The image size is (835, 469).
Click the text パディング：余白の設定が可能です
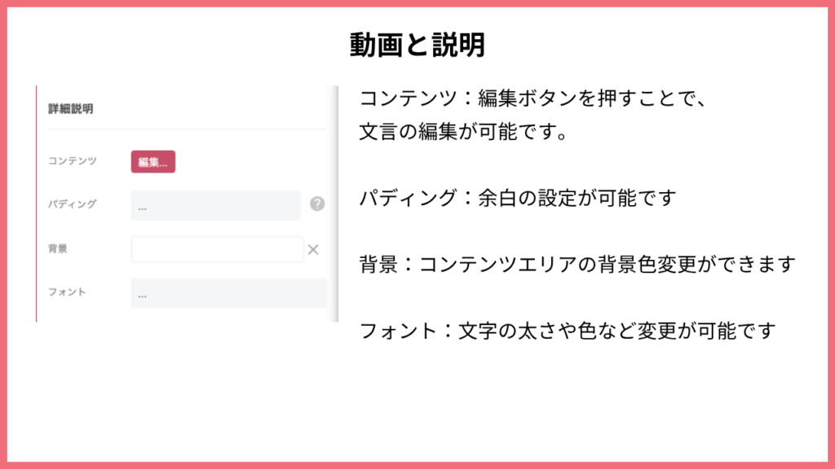[518, 198]
